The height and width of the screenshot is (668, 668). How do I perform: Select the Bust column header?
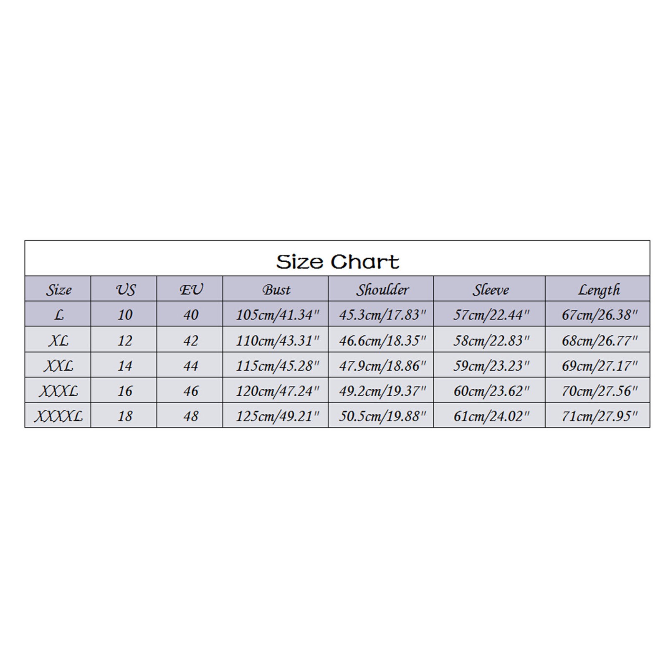click(x=276, y=289)
